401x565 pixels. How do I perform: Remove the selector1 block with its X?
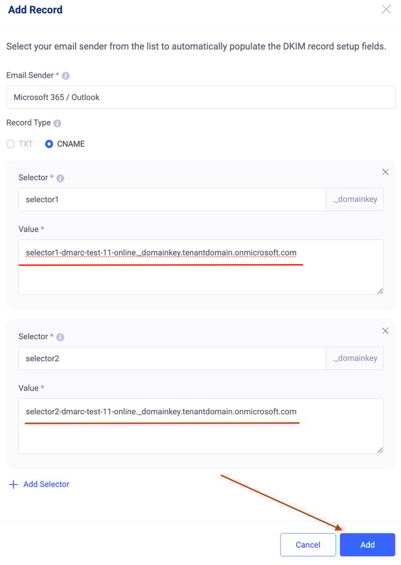pos(385,172)
